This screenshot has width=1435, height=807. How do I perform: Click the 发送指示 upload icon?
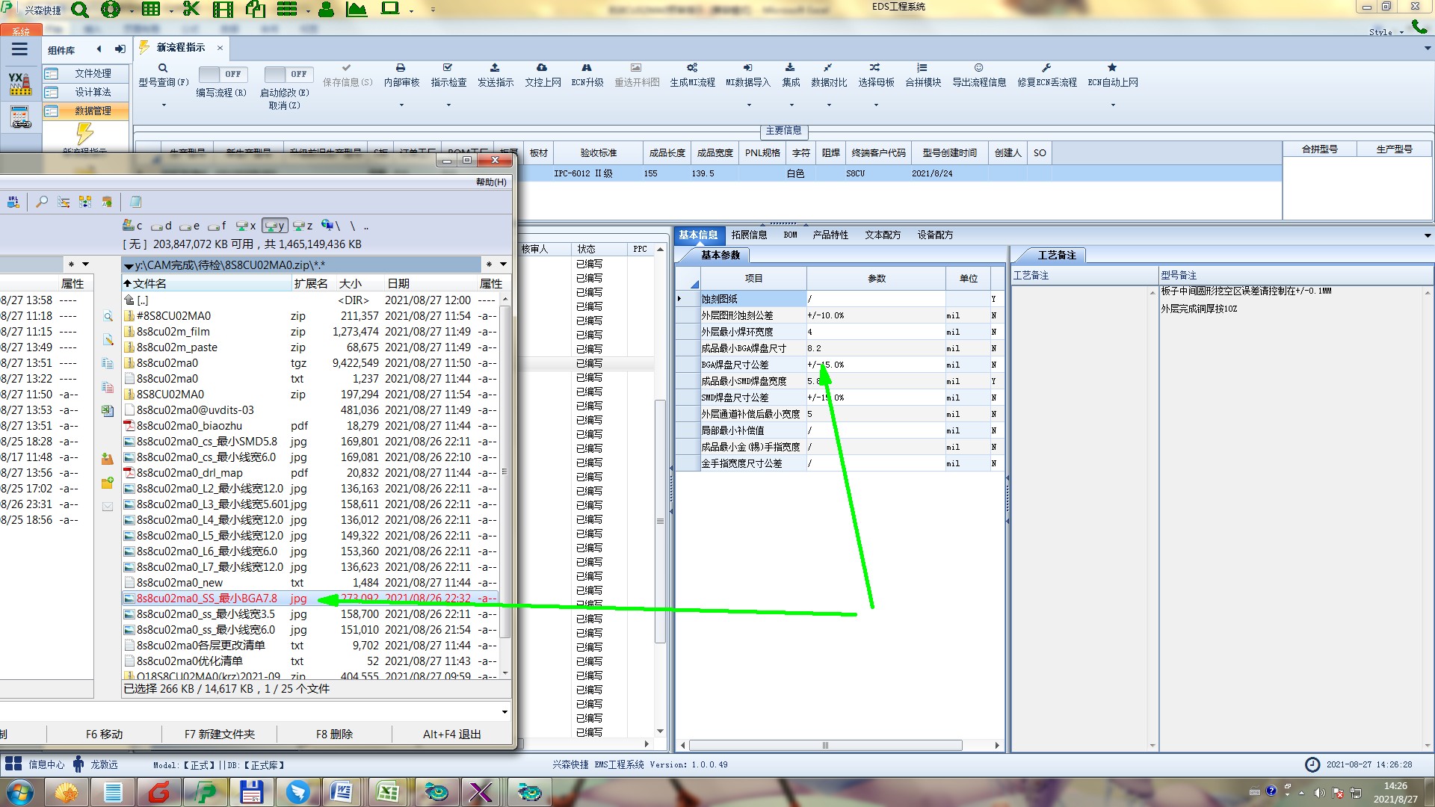click(x=495, y=68)
